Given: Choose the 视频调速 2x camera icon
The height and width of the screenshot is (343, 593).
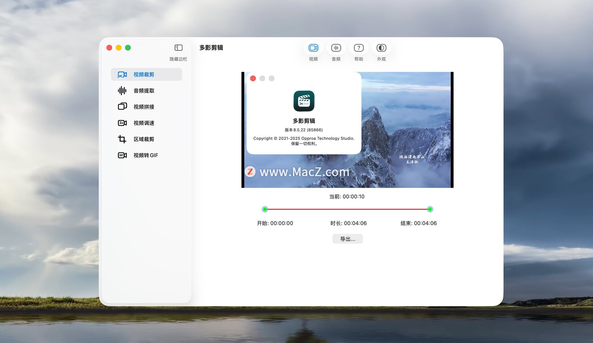Looking at the screenshot, I should point(122,123).
